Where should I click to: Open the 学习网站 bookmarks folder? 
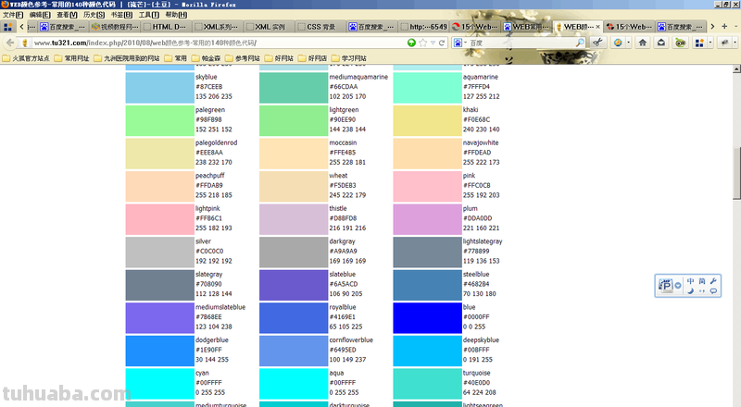pos(348,57)
